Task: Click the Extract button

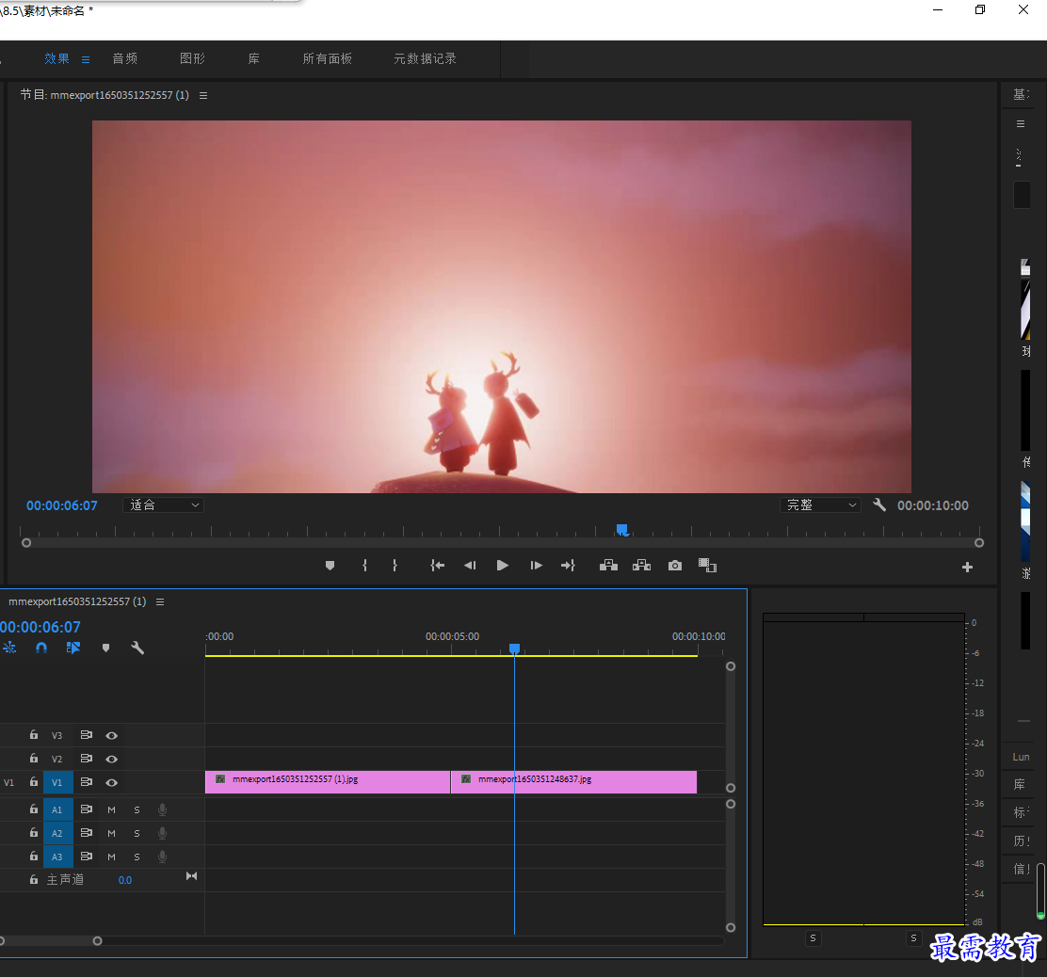Action: tap(642, 566)
